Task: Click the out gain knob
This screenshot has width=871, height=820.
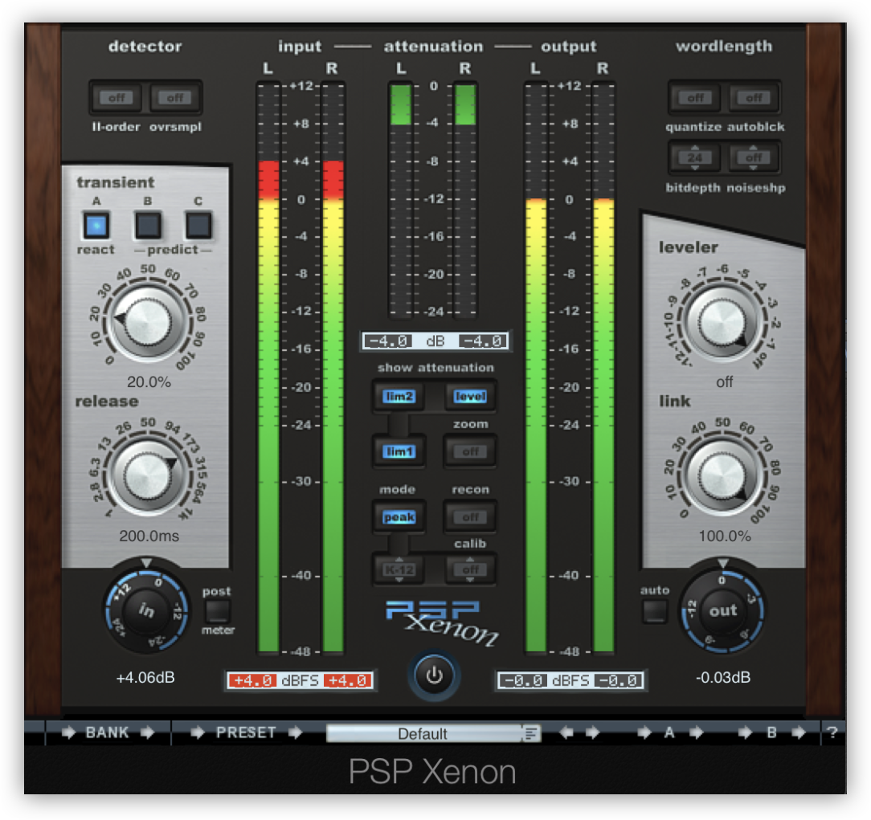Action: pos(722,610)
